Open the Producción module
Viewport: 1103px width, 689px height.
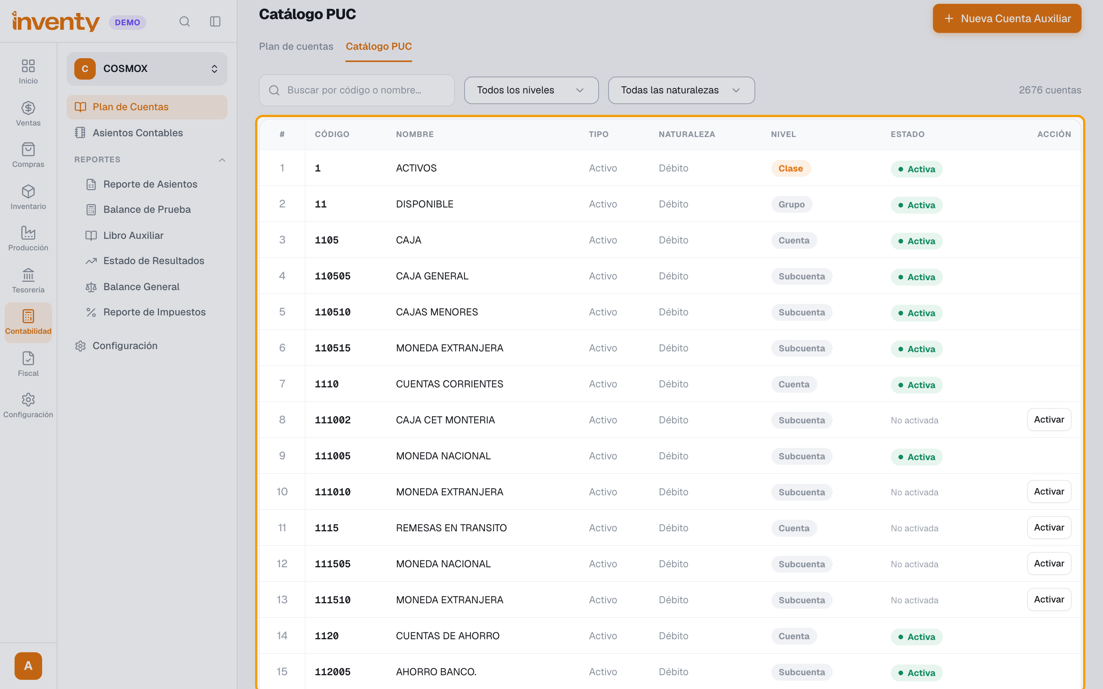tap(28, 239)
